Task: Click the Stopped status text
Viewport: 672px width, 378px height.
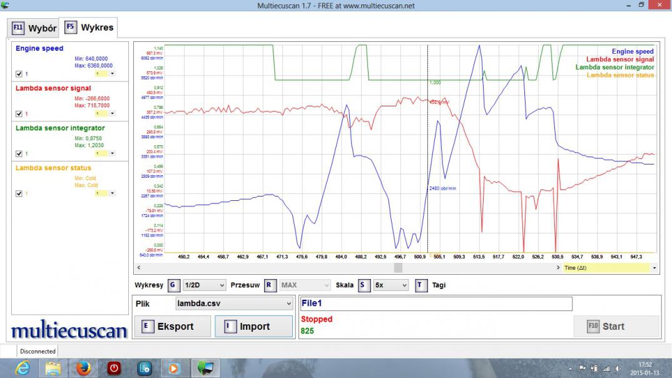Action: point(316,319)
